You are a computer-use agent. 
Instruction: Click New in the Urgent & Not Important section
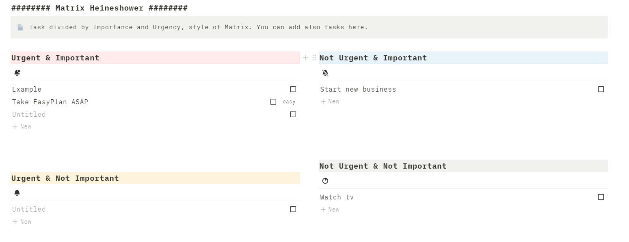pyautogui.click(x=22, y=222)
